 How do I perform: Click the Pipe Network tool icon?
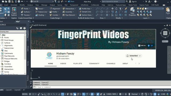point(64,15)
